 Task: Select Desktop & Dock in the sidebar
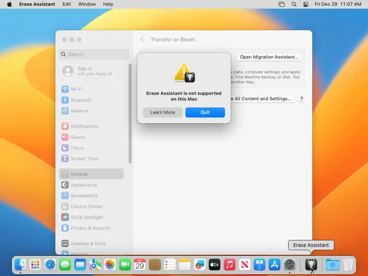click(x=91, y=244)
